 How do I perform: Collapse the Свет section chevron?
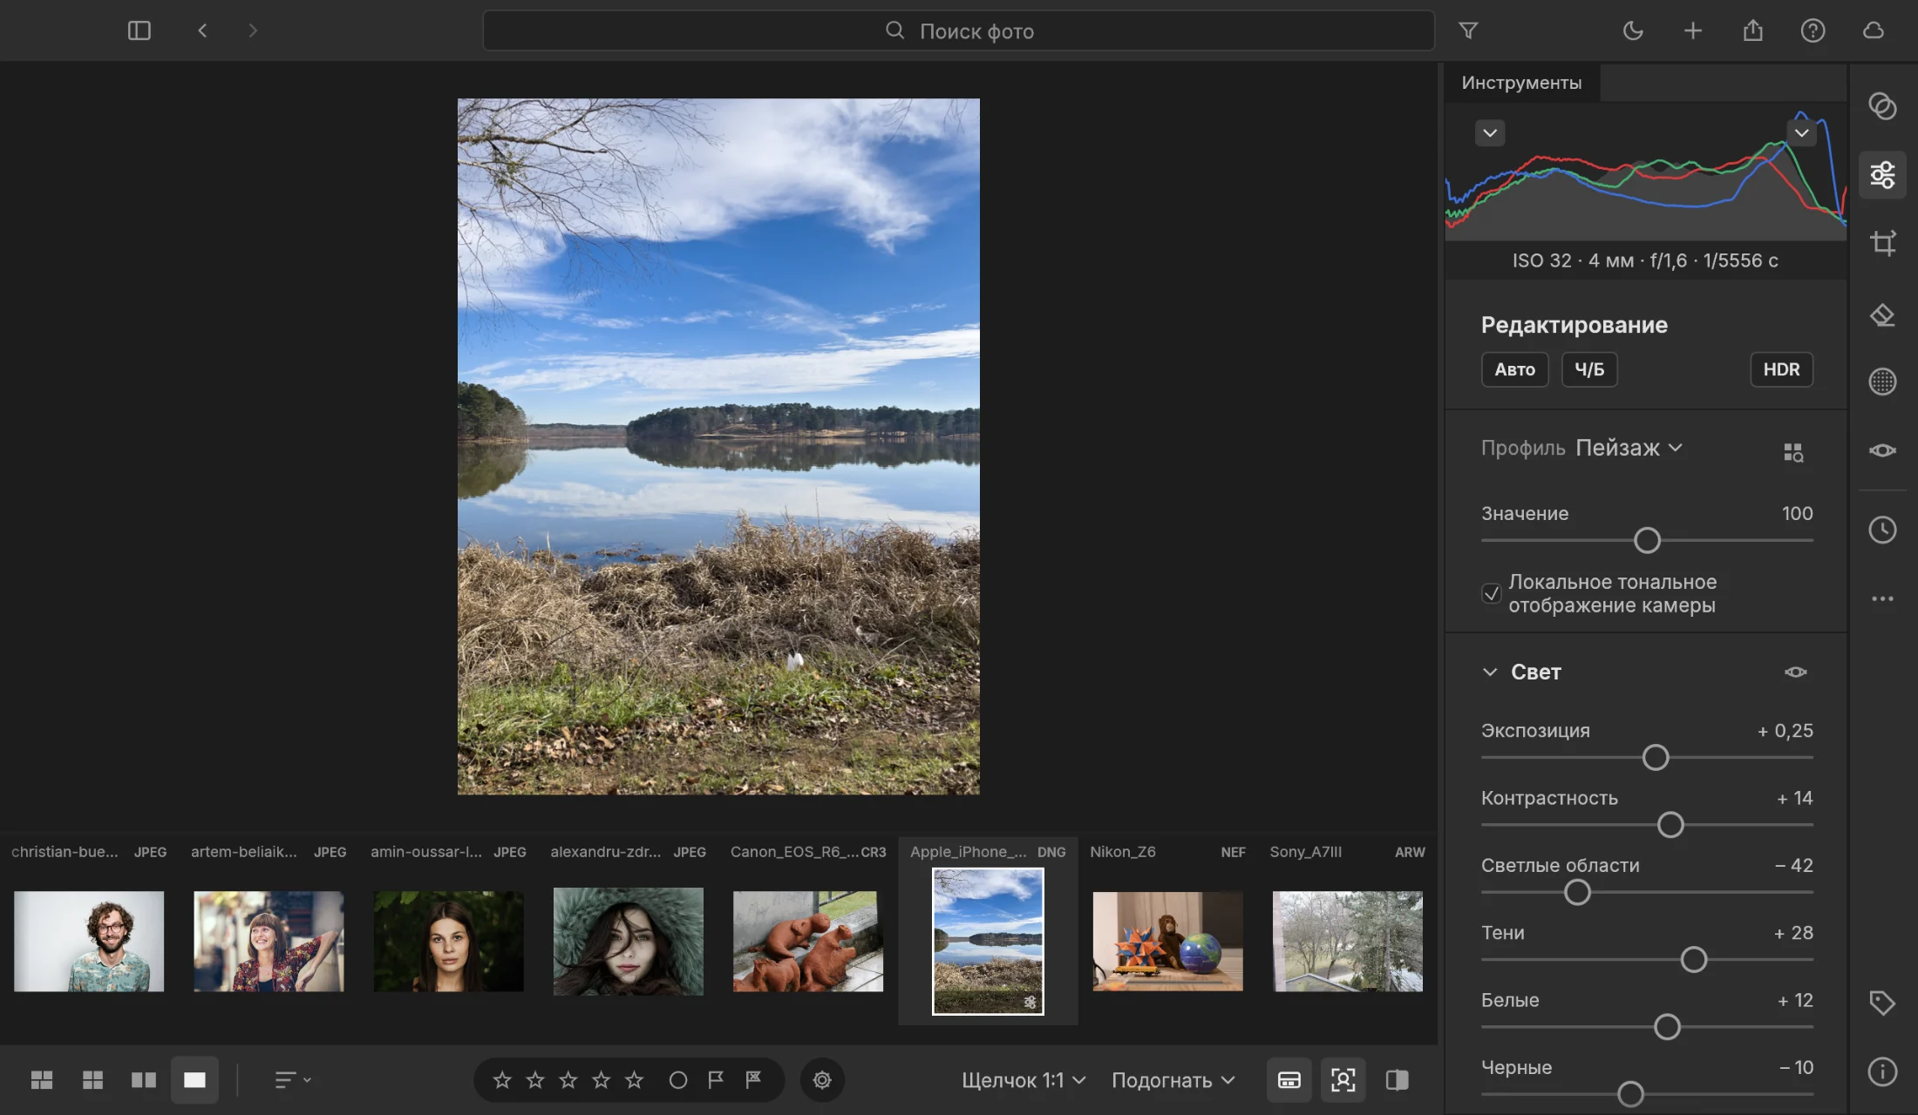coord(1490,672)
